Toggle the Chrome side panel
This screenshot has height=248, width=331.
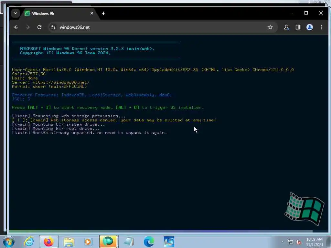point(298,27)
